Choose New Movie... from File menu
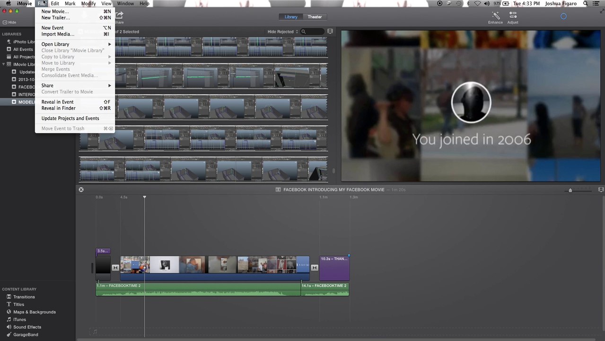The height and width of the screenshot is (341, 605). [76, 11]
